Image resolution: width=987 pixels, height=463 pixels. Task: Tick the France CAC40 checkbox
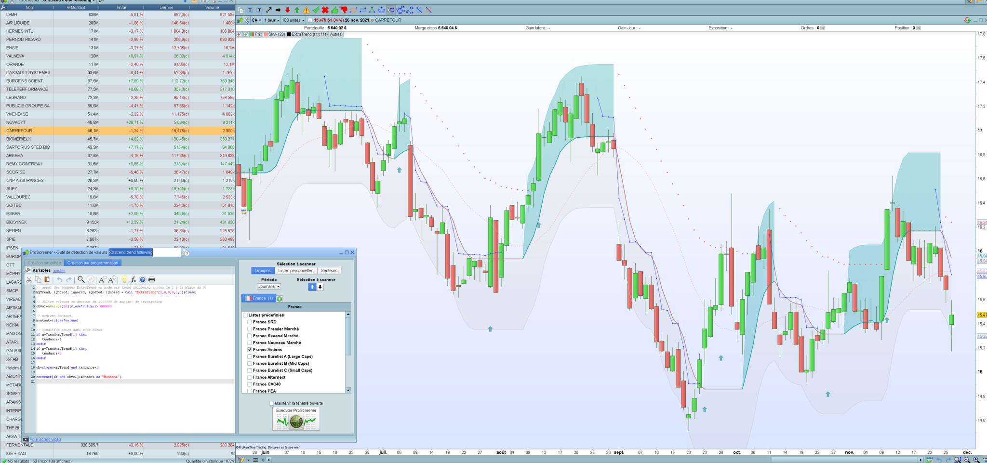(x=250, y=384)
